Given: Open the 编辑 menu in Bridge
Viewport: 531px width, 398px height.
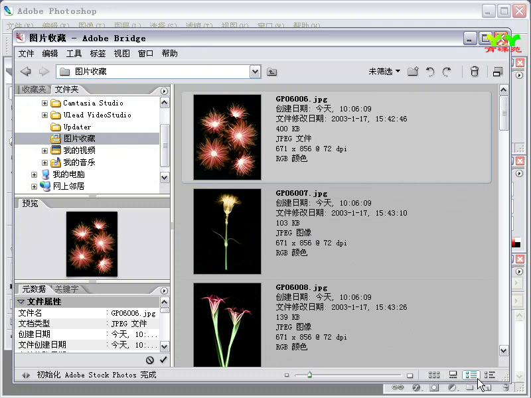Looking at the screenshot, I should (50, 54).
